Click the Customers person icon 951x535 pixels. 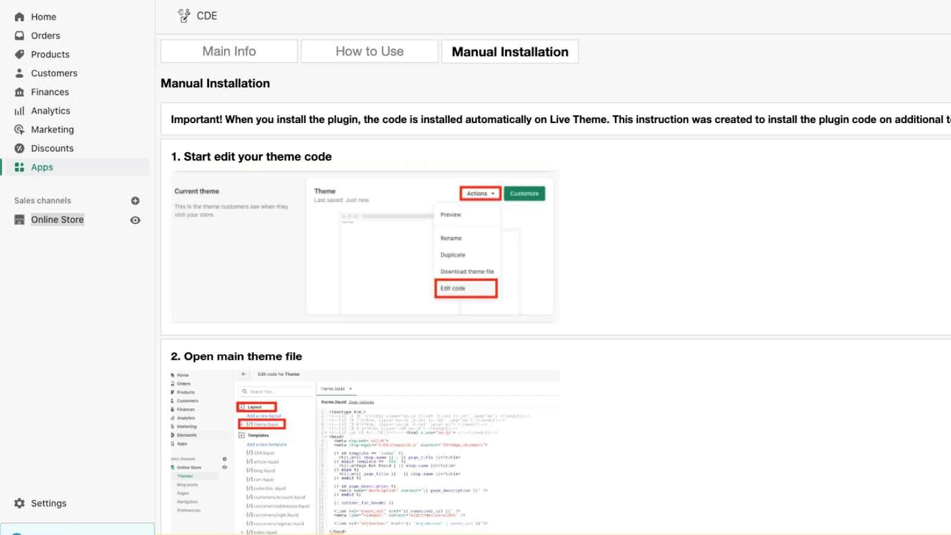[20, 73]
